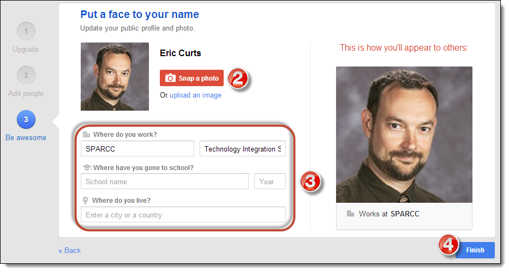This screenshot has height=272, width=509.
Task: Click the building icon beside Where do you work
Action: [86, 134]
